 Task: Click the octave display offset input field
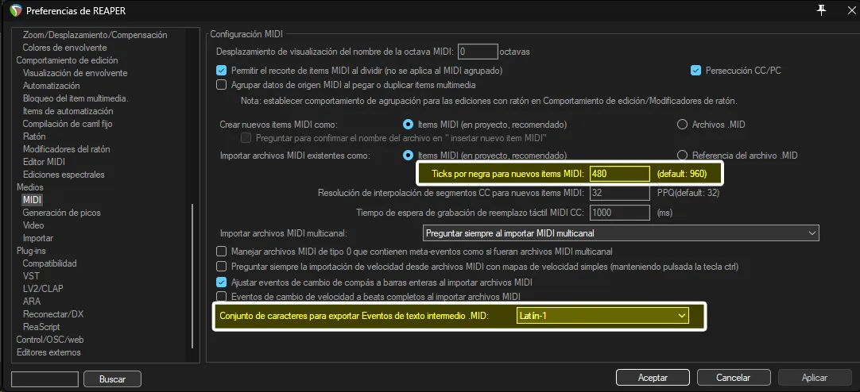(478, 52)
